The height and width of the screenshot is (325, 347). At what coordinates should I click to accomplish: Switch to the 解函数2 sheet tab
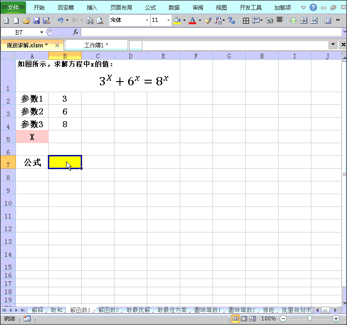pyautogui.click(x=109, y=310)
